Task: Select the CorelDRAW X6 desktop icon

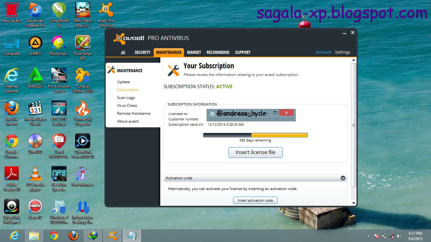Action: tap(59, 15)
